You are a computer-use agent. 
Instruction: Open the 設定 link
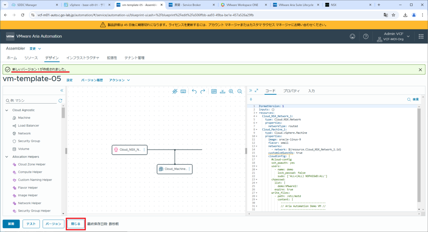70,80
